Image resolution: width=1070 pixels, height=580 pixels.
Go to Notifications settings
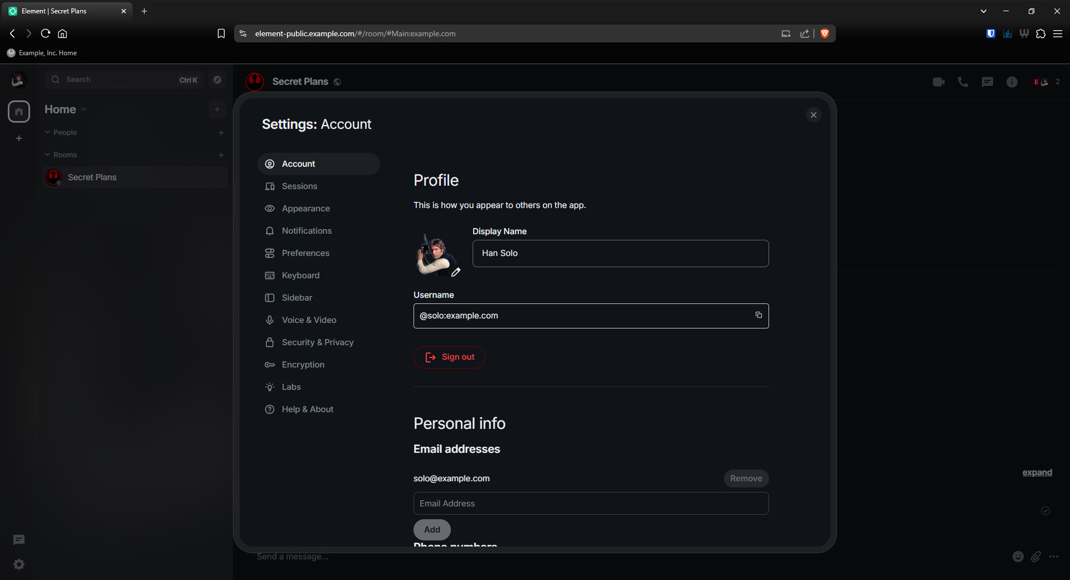tap(307, 231)
